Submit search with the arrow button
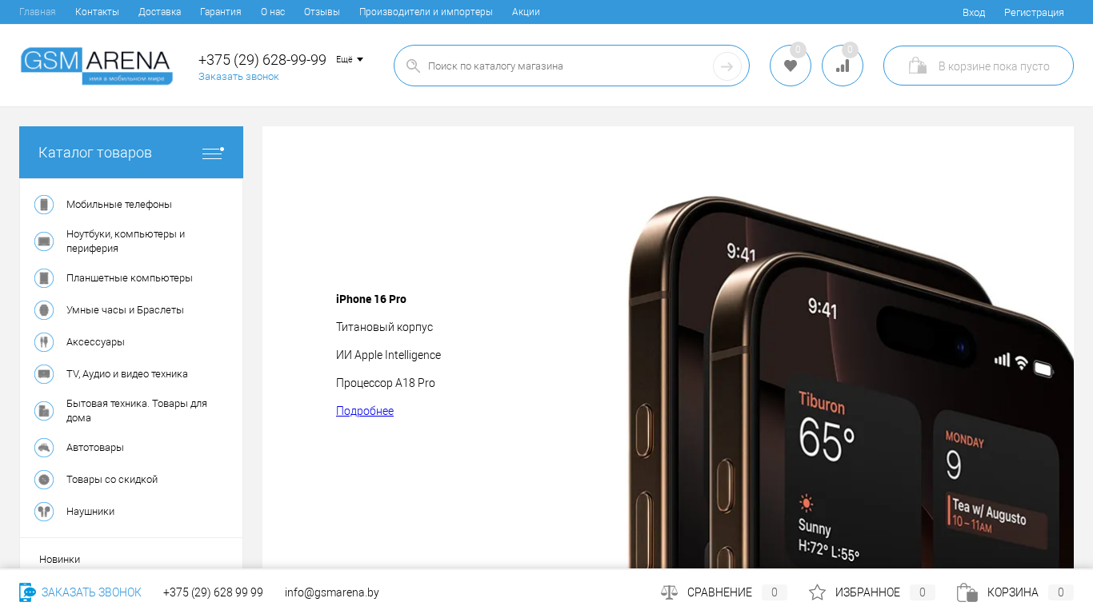This screenshot has width=1093, height=614. pyautogui.click(x=727, y=66)
